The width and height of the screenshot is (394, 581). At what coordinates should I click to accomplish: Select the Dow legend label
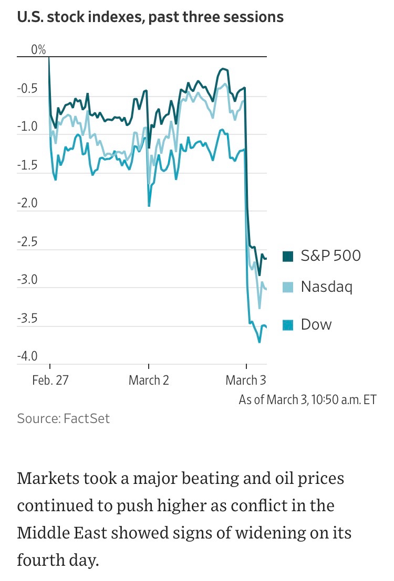tap(316, 324)
